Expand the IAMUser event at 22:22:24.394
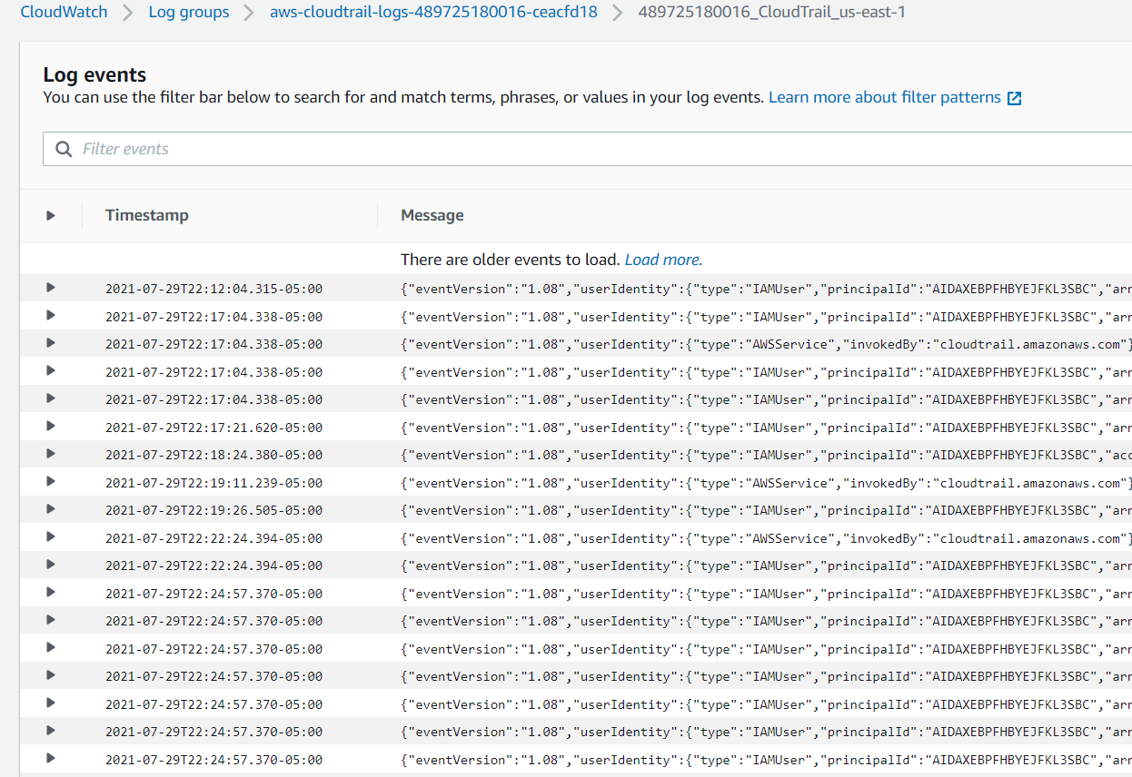Screen dimensions: 1132x777 tap(51, 565)
